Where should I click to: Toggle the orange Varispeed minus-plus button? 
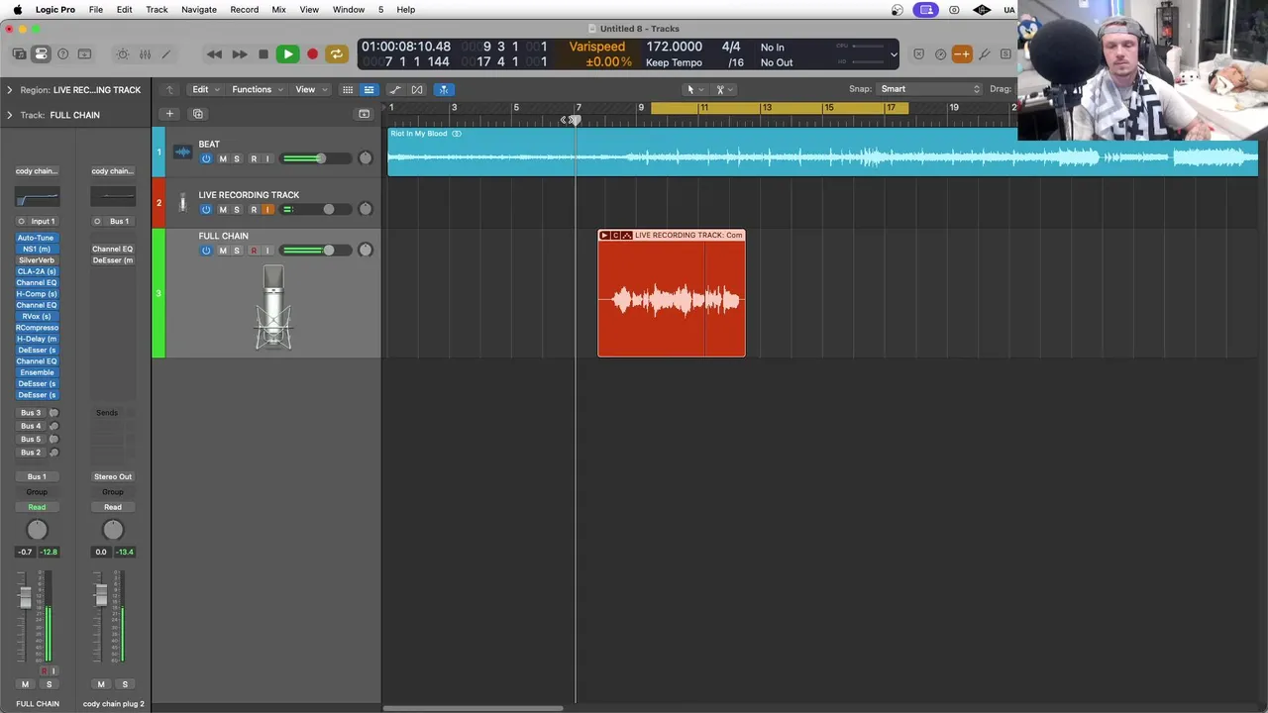click(x=962, y=54)
